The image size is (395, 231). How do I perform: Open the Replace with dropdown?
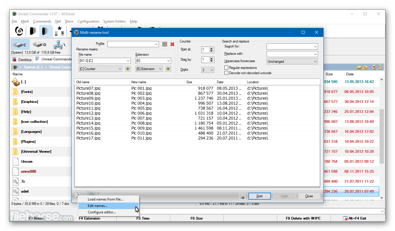coord(315,54)
